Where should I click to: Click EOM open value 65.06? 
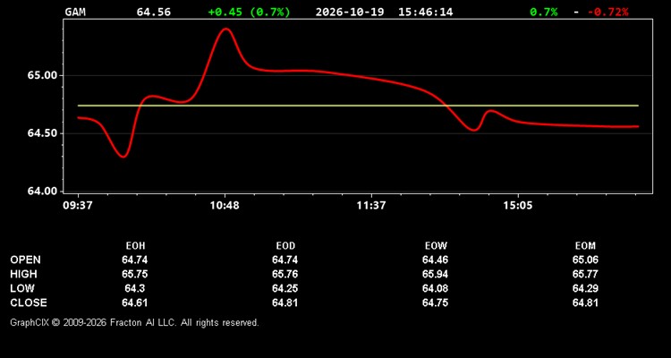(x=585, y=260)
